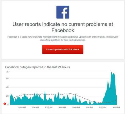Click the red question mark icon
125x114 pixels.
tap(5, 104)
